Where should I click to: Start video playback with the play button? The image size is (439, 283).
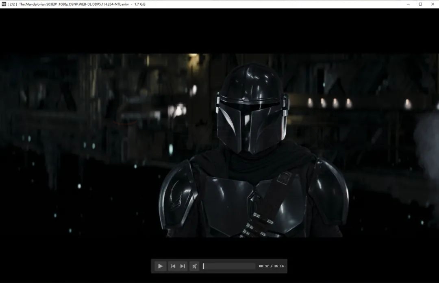click(160, 266)
